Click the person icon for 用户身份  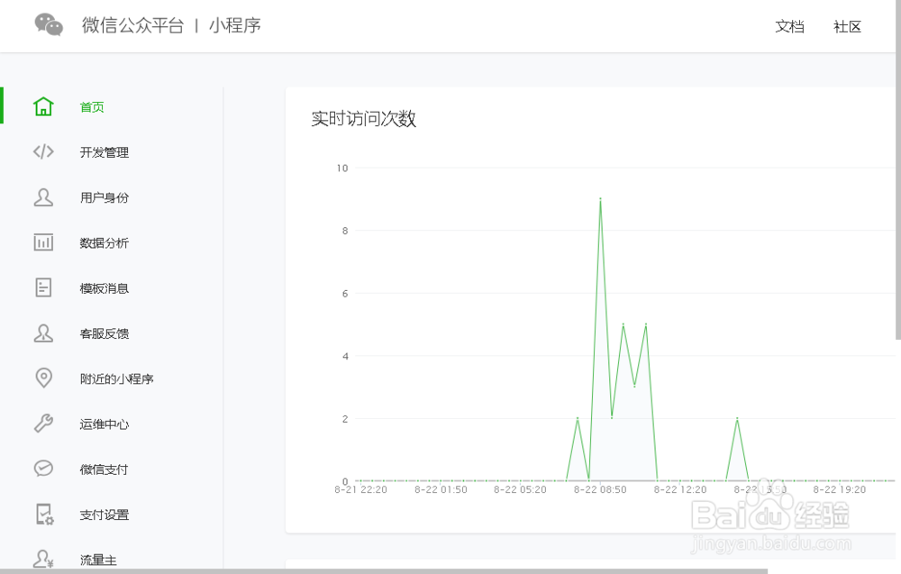tap(43, 197)
